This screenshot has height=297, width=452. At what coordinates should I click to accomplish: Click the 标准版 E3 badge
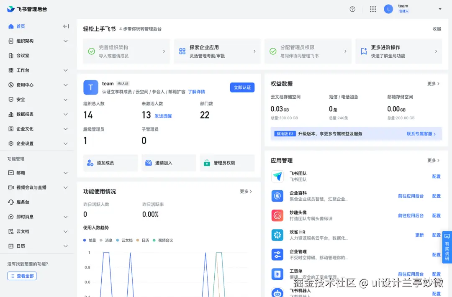tap(285, 134)
